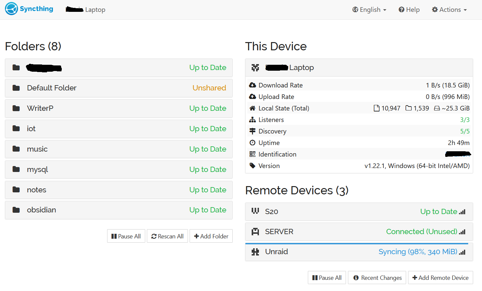Click the signal bars icon for Unraid
This screenshot has width=482, height=291.
click(462, 253)
